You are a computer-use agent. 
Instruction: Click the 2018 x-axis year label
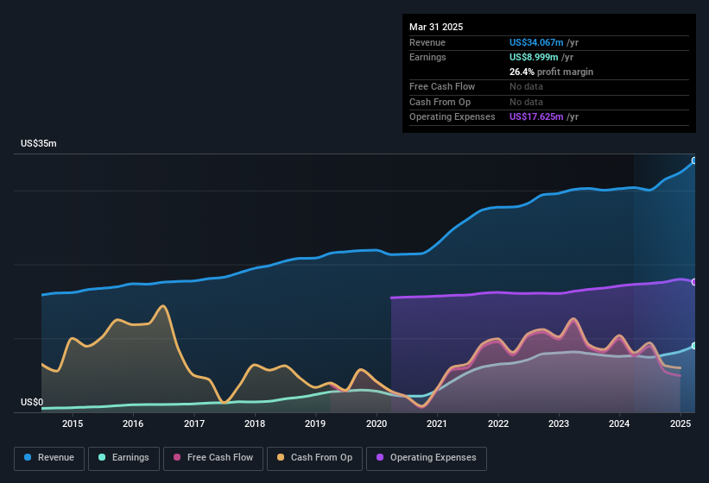point(255,423)
